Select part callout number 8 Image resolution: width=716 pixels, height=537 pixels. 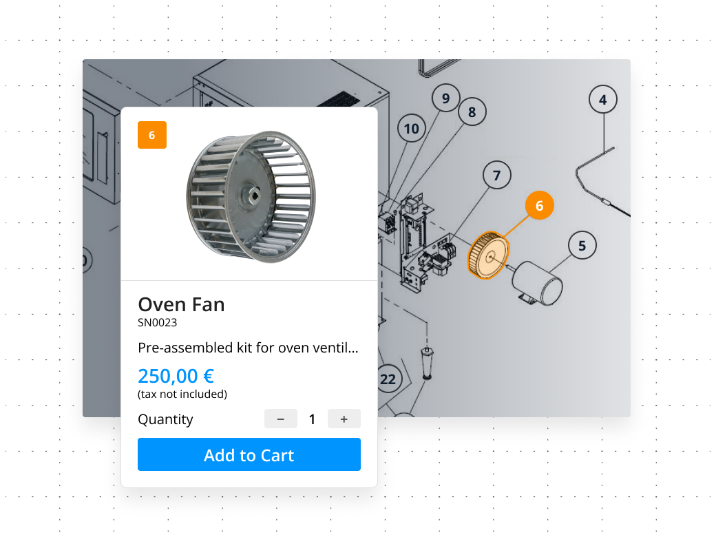(x=472, y=112)
